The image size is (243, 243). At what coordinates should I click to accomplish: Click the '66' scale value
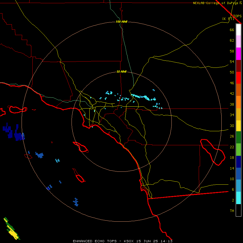click(232, 30)
